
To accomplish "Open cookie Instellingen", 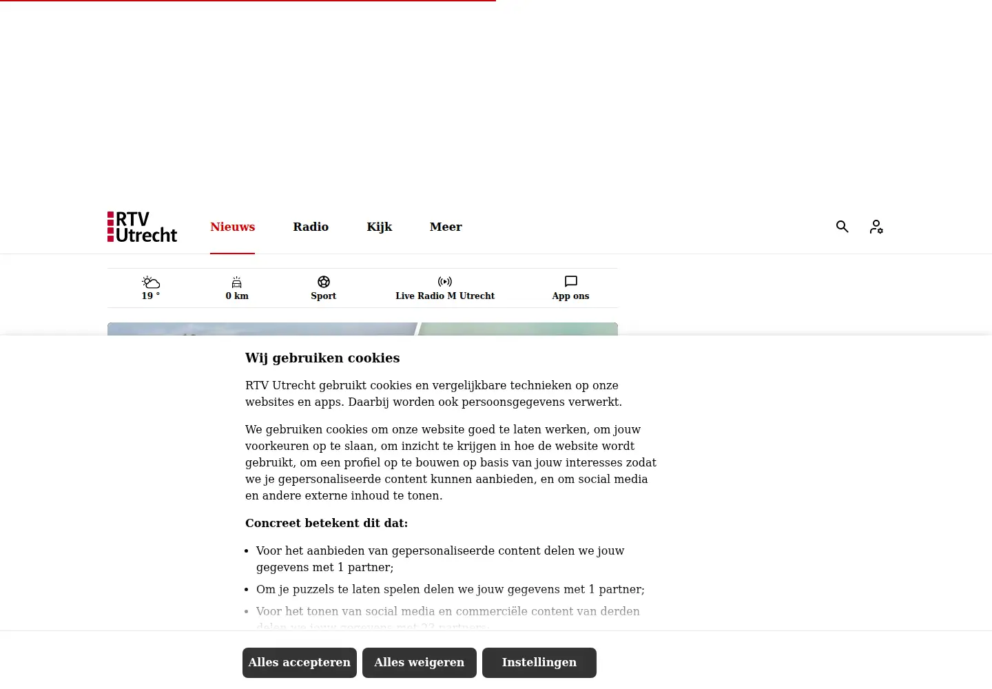I will pos(539,663).
